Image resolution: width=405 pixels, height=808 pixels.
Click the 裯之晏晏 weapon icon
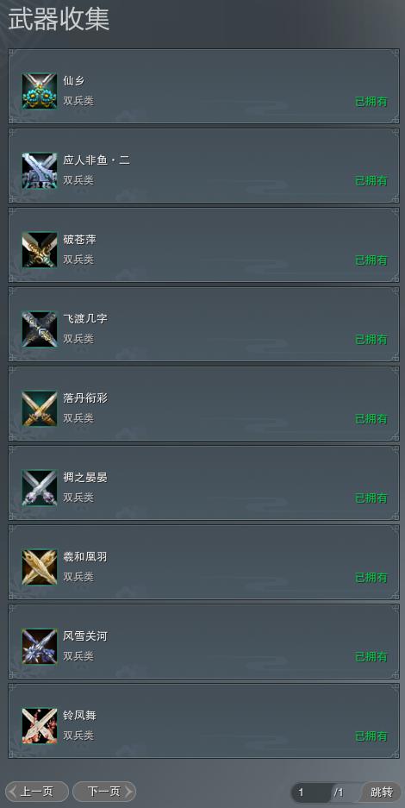(x=40, y=488)
